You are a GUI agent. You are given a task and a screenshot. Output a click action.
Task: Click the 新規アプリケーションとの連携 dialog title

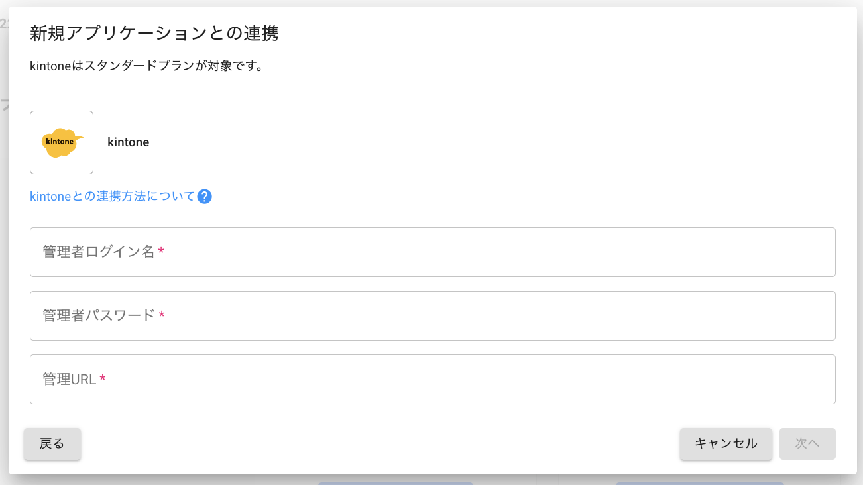point(154,33)
